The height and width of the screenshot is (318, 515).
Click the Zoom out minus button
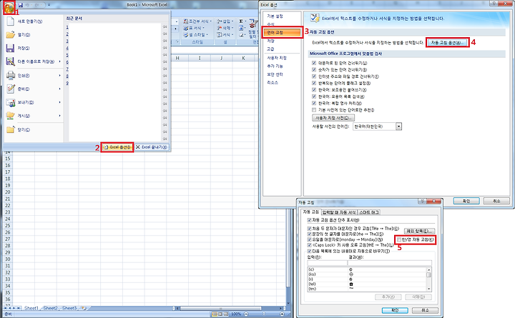coord(246,314)
